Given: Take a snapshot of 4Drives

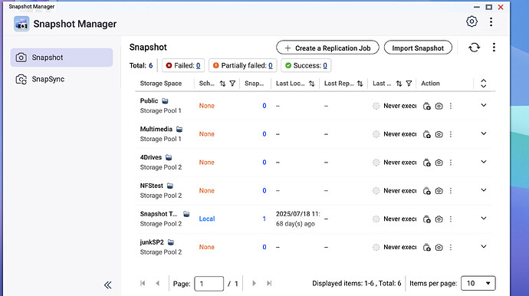Looking at the screenshot, I should point(439,163).
